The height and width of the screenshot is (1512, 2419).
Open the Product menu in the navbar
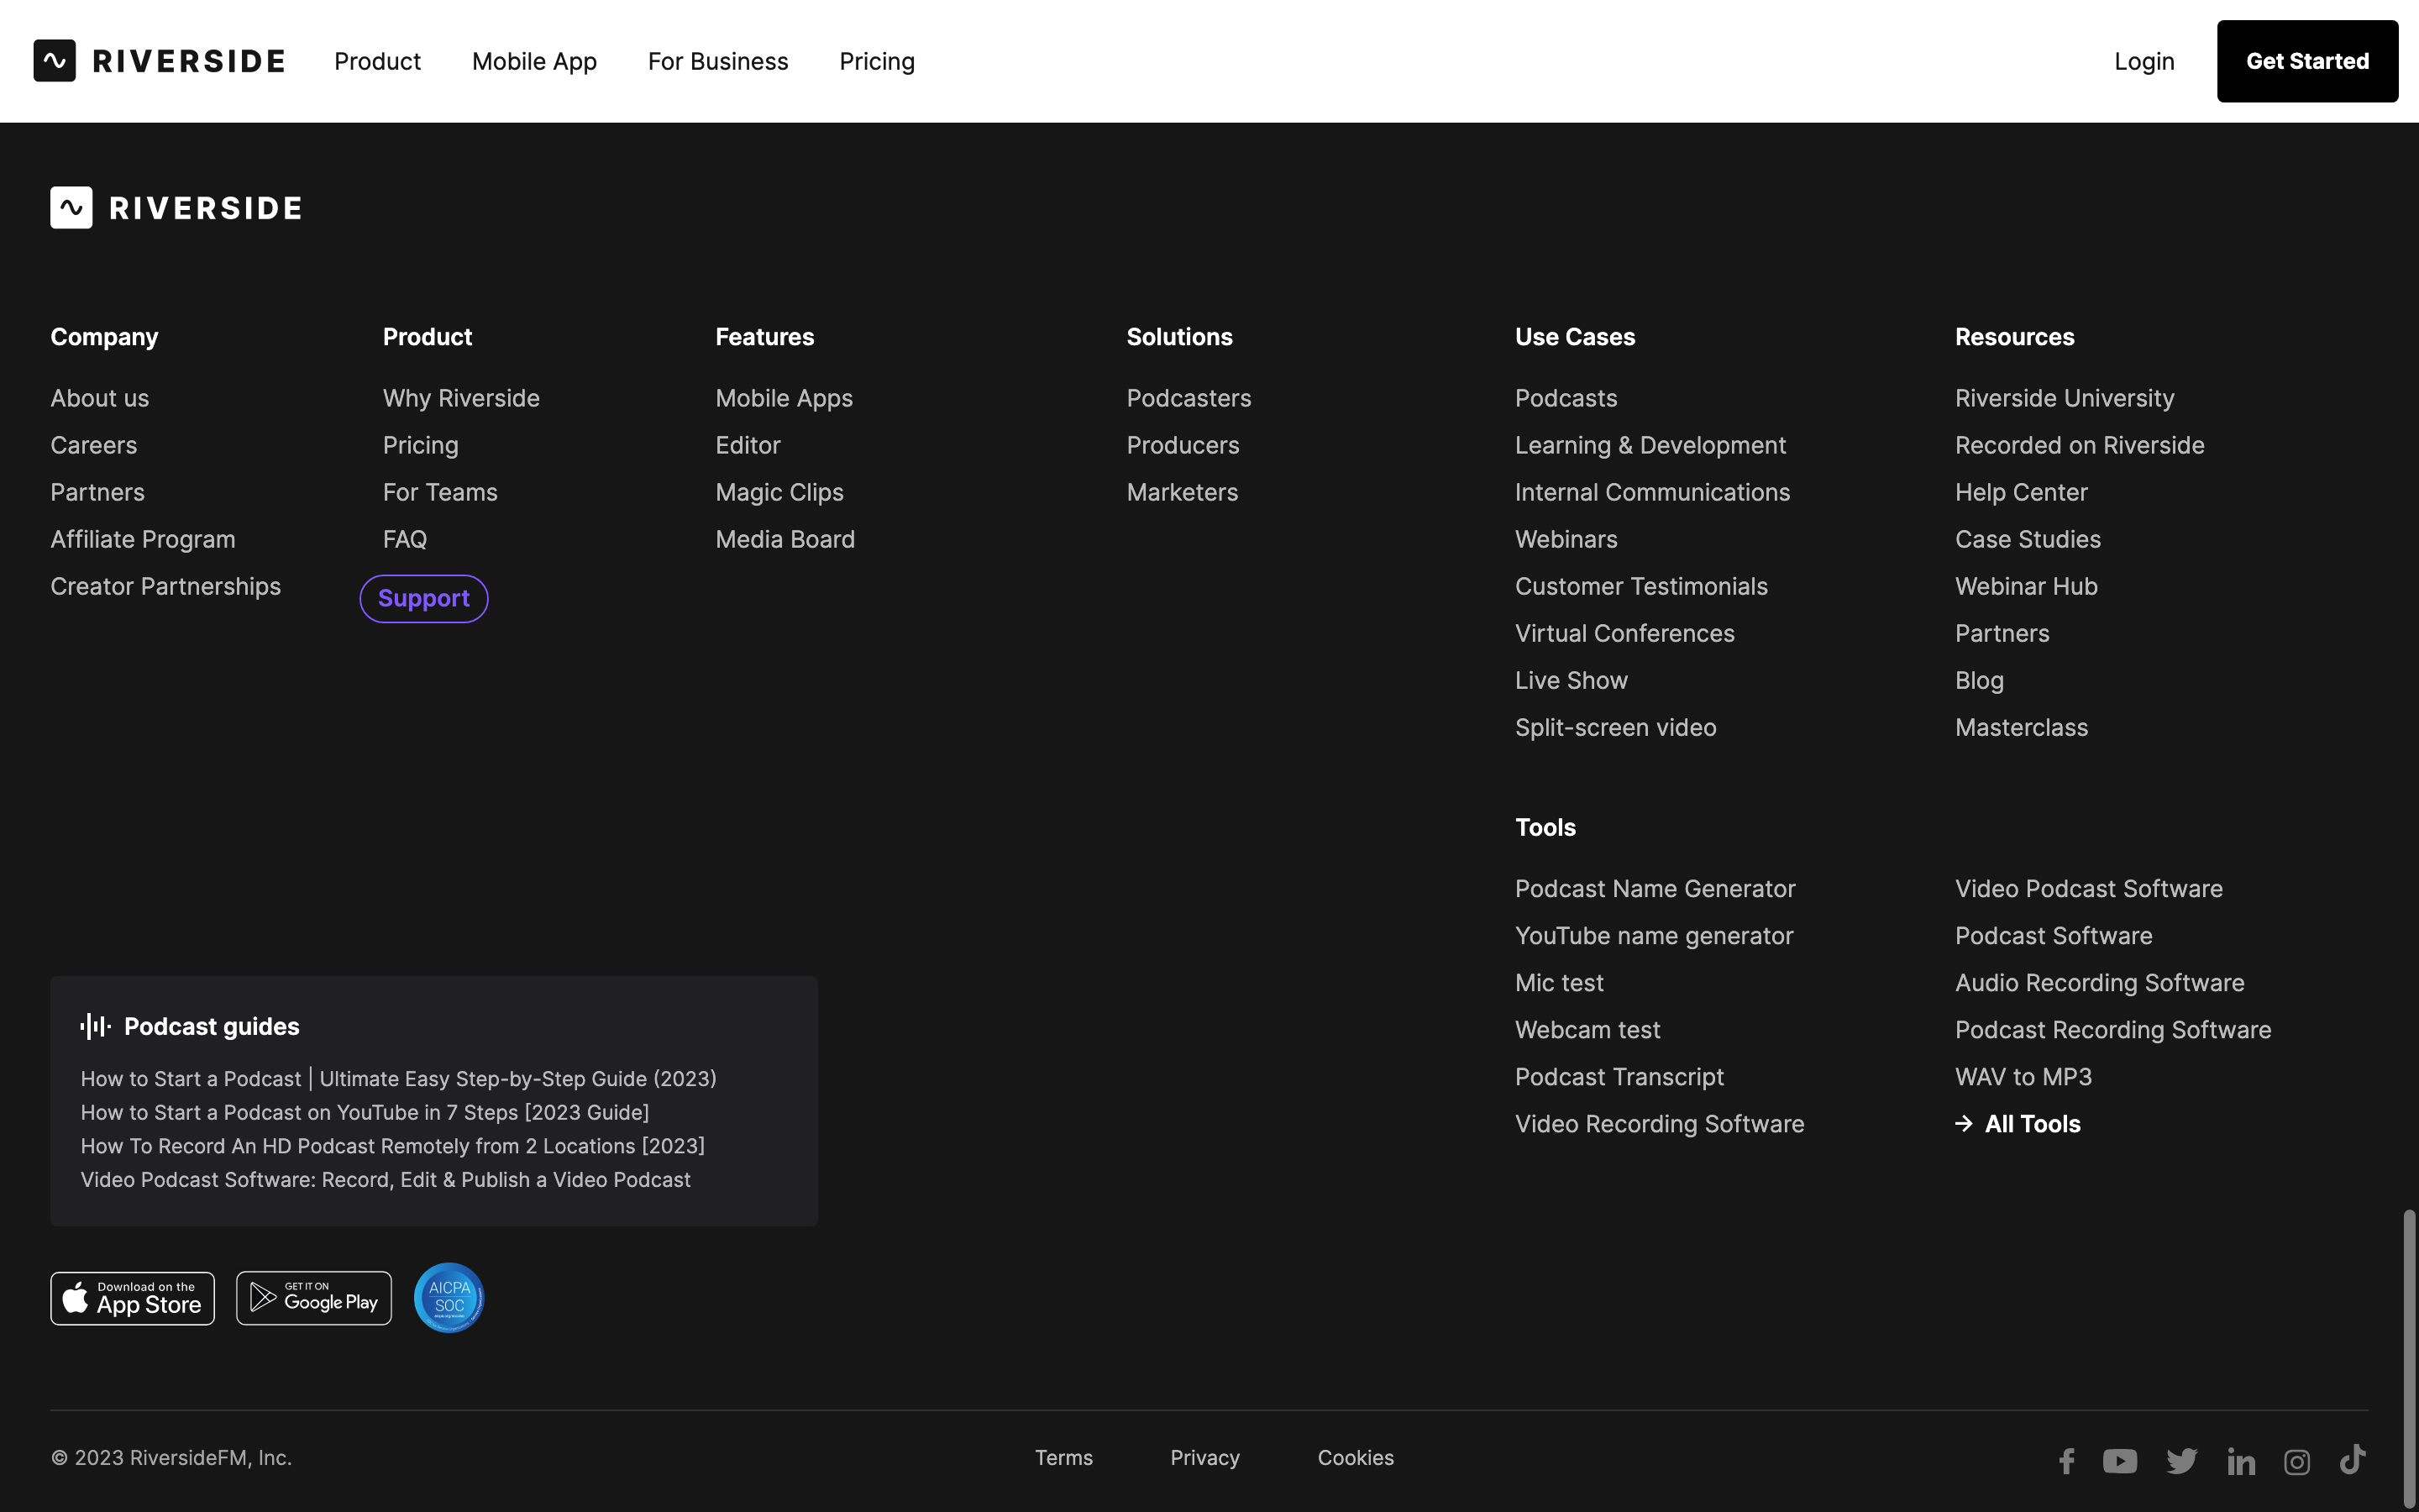[377, 61]
